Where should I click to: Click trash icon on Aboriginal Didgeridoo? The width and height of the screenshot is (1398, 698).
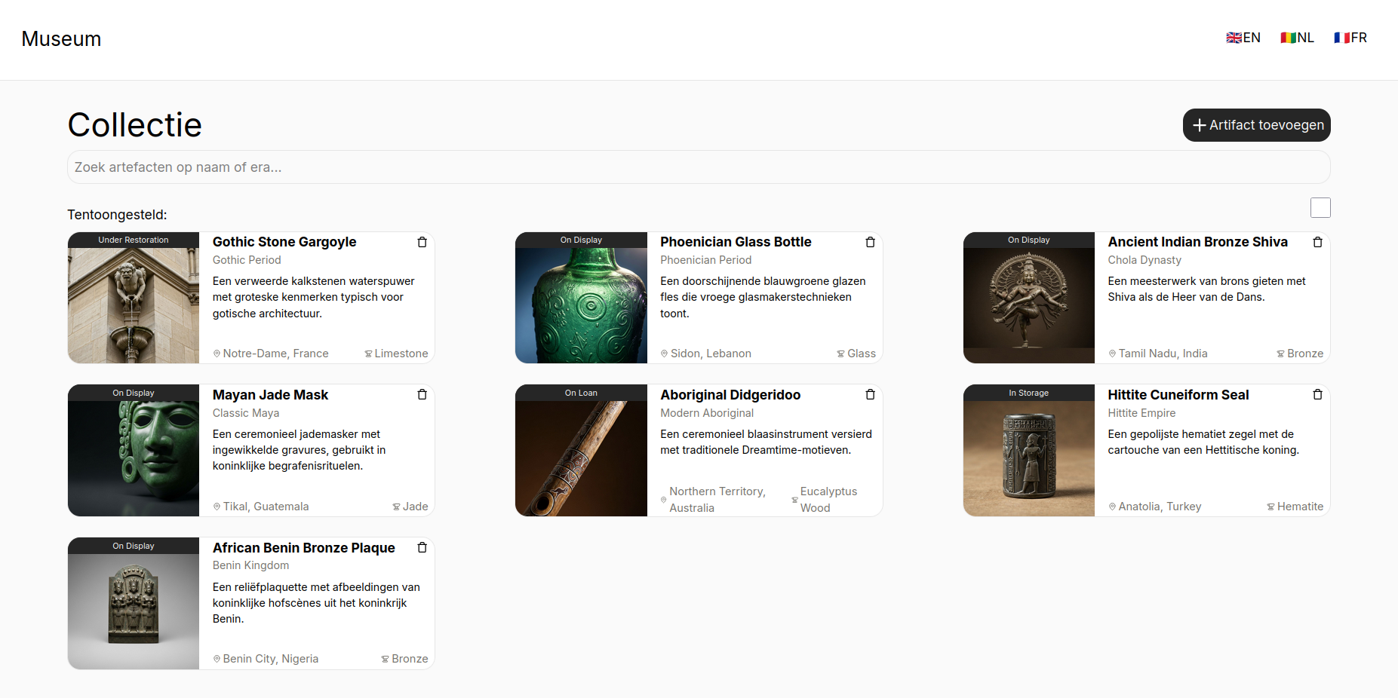[870, 394]
